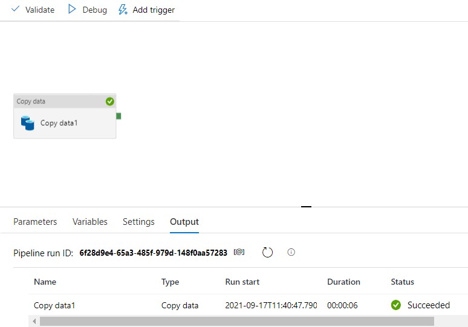
Task: Open the Parameters tab
Action: pyautogui.click(x=35, y=222)
